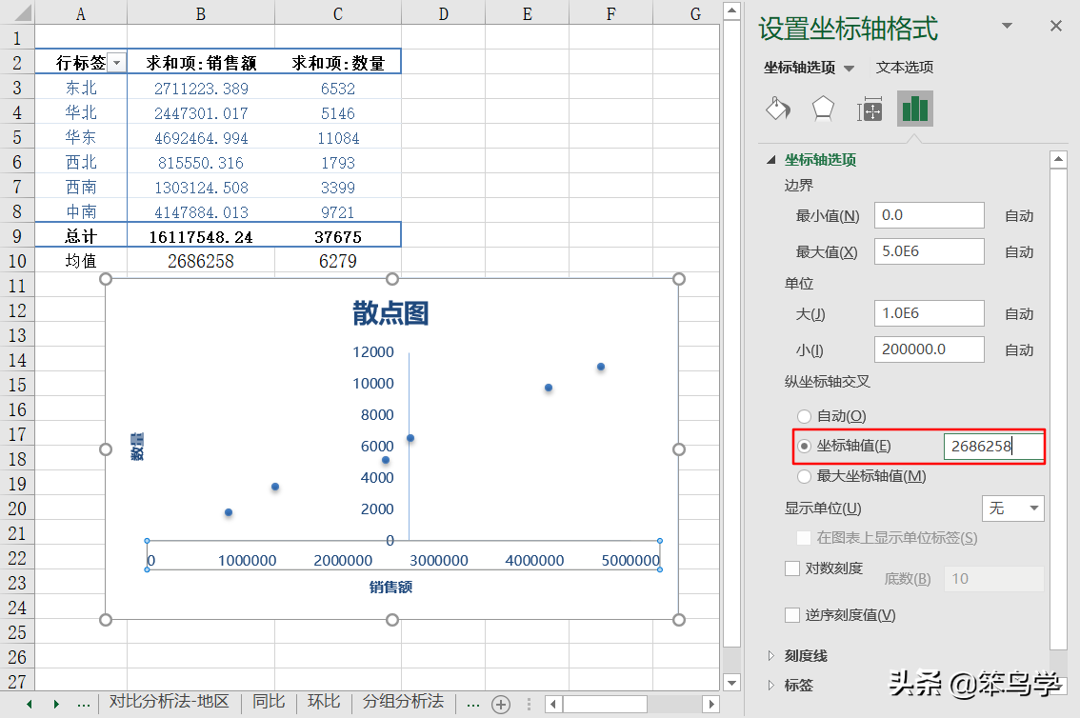Open the task pane options dropdown arrow
Screen dimensions: 1080x718
1007,26
